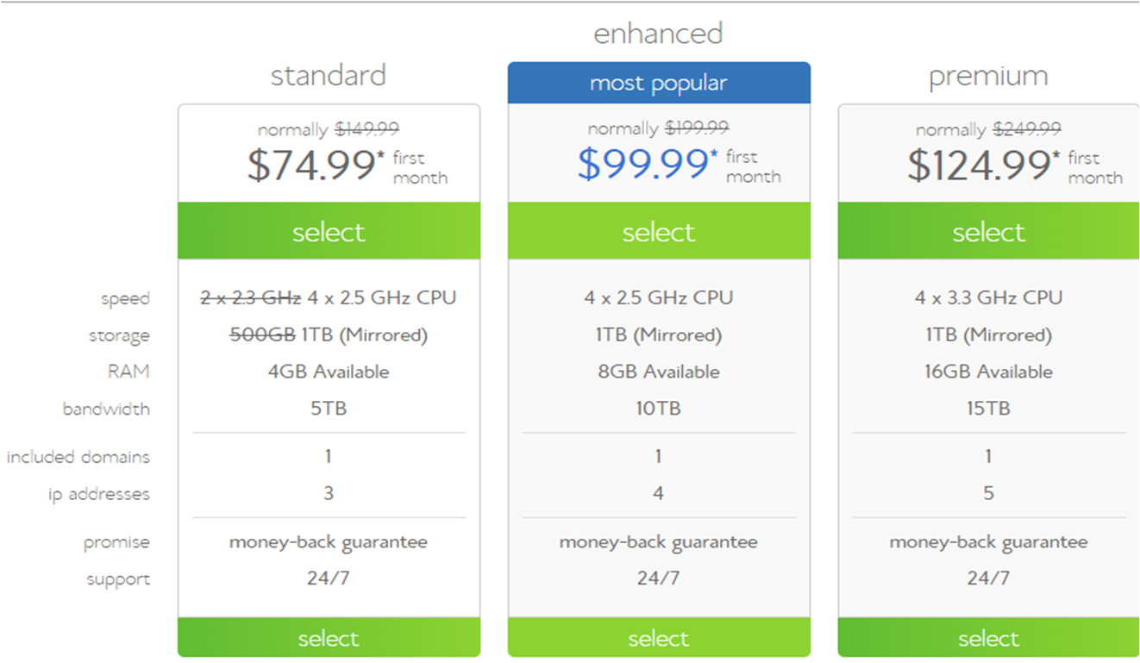Viewport: 1140px width, 663px height.
Task: Click the 'standard' plan heading
Action: point(329,76)
